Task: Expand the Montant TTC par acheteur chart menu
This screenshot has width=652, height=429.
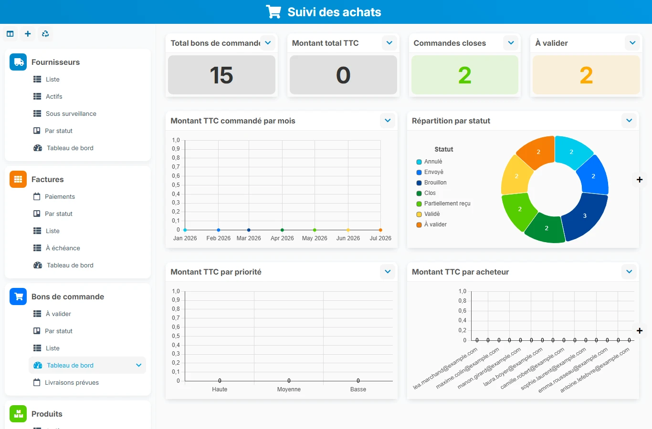Action: click(x=629, y=272)
